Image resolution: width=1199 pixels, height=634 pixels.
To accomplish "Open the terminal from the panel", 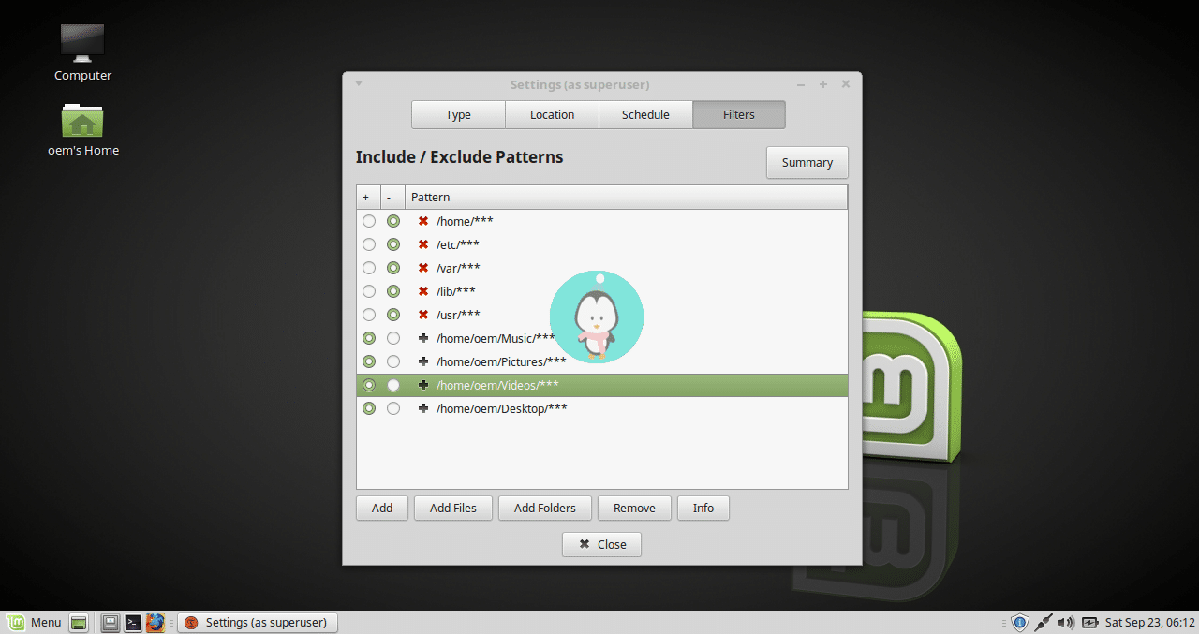I will [132, 622].
